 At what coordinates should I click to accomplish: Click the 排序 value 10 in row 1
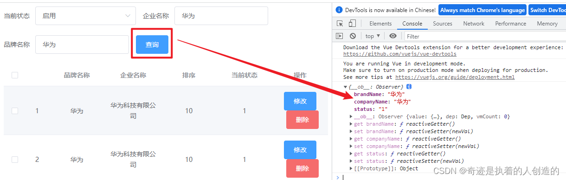tap(189, 111)
